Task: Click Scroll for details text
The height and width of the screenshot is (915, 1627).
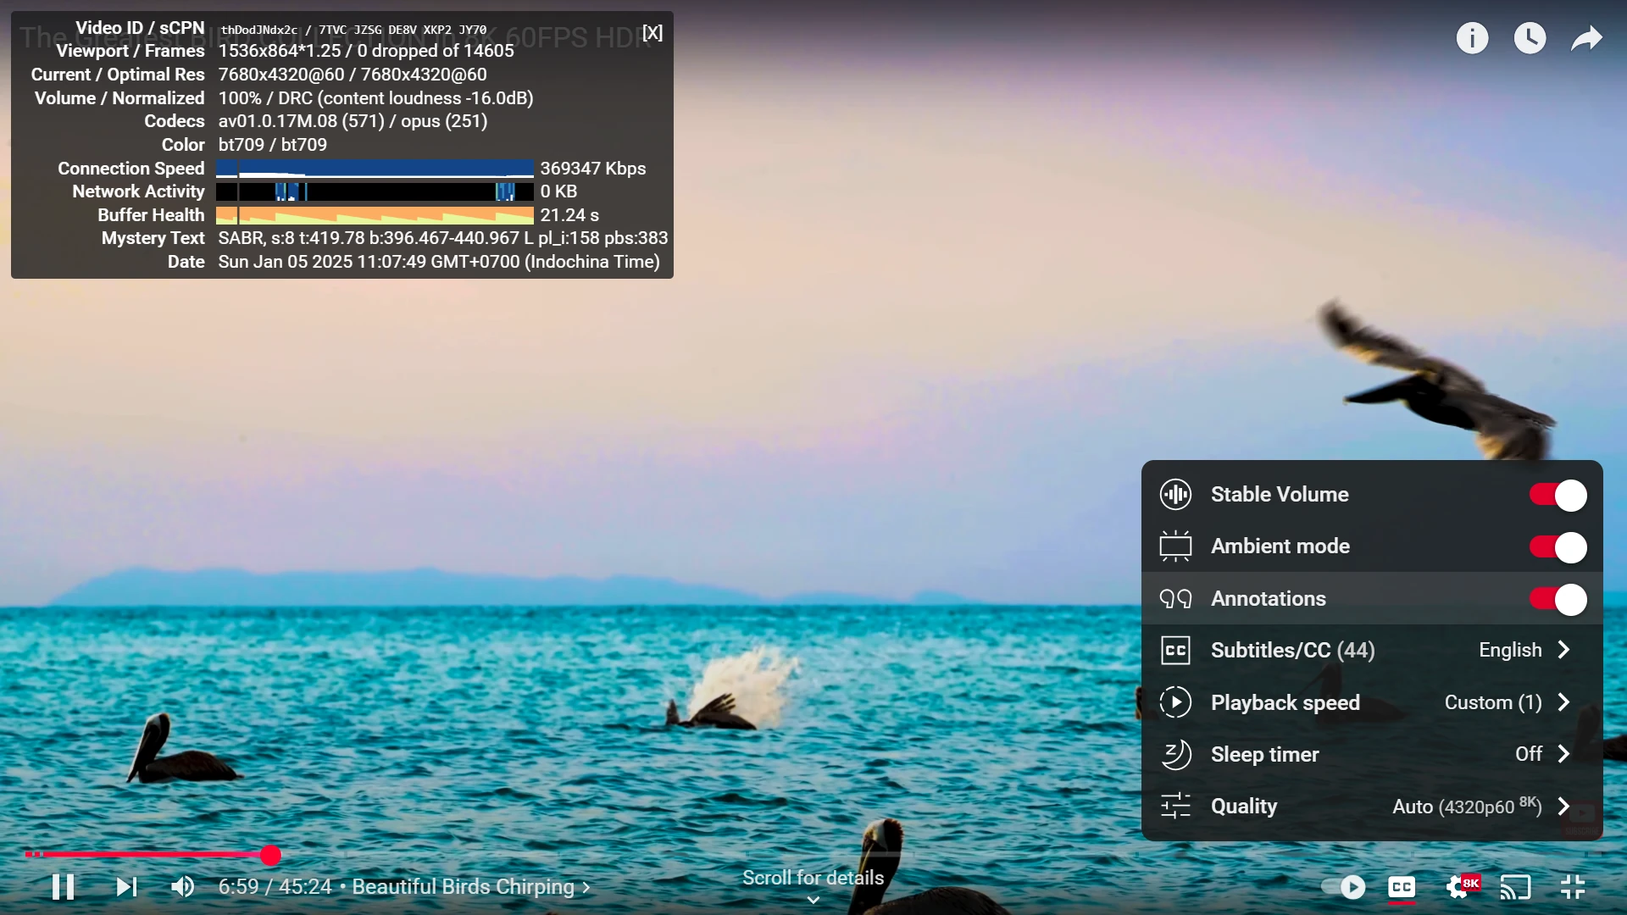Action: coord(813,878)
